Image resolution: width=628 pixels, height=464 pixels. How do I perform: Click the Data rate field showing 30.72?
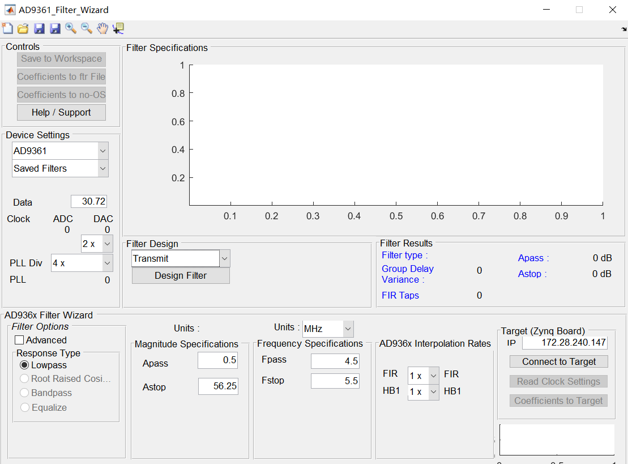coord(89,201)
